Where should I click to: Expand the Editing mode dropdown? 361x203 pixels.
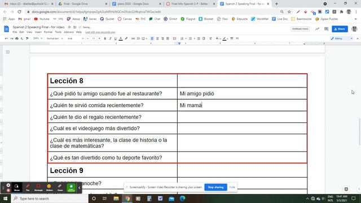click(342, 38)
